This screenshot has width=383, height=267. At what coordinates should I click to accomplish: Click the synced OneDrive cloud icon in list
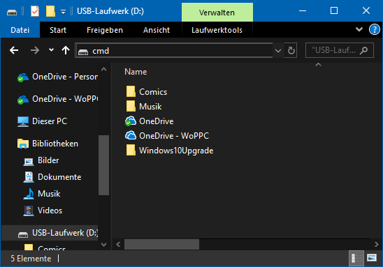click(x=131, y=121)
